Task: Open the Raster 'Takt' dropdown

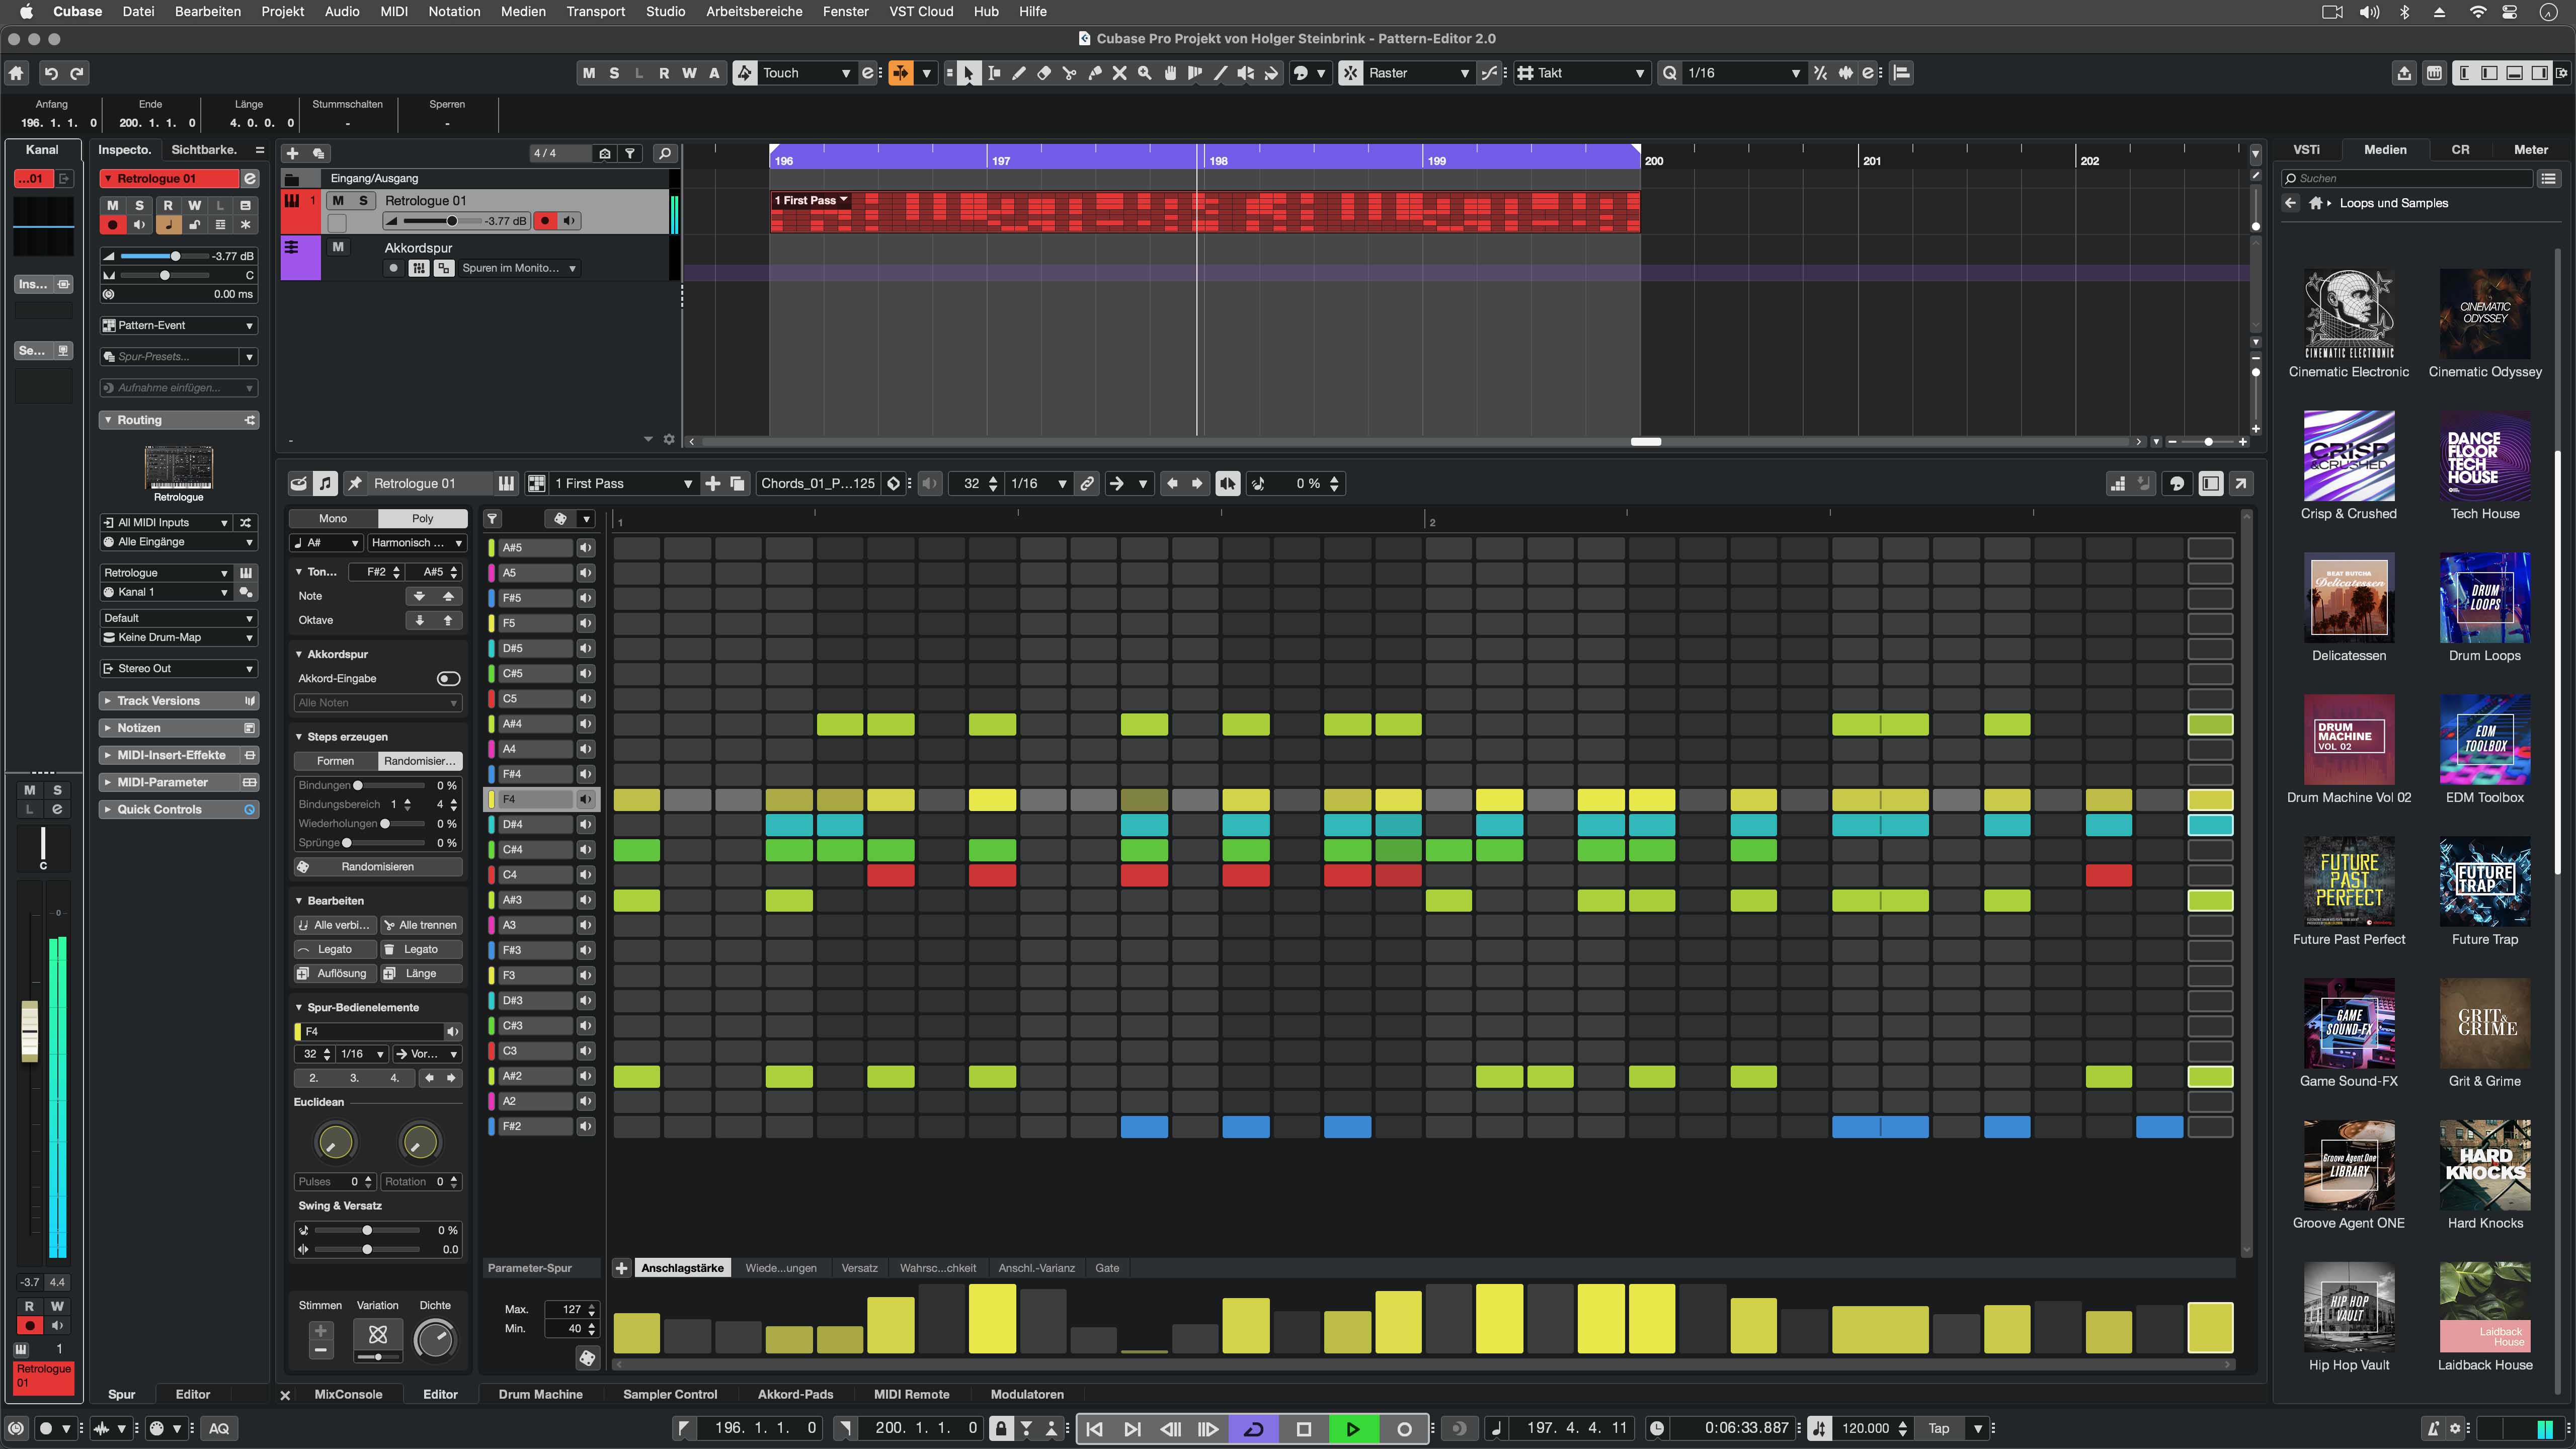Action: (x=1580, y=73)
